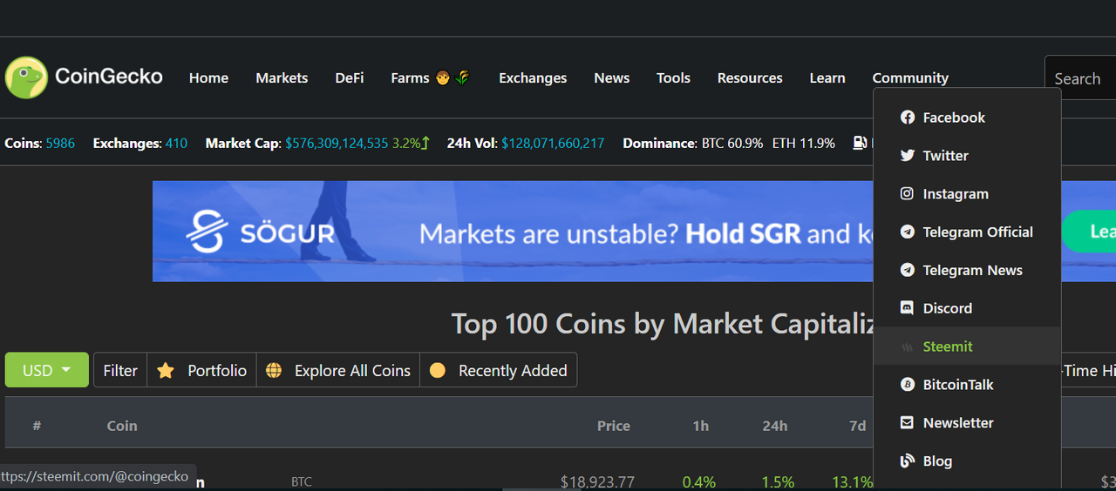Click the 24h volume $128,071,660,217

pyautogui.click(x=553, y=143)
